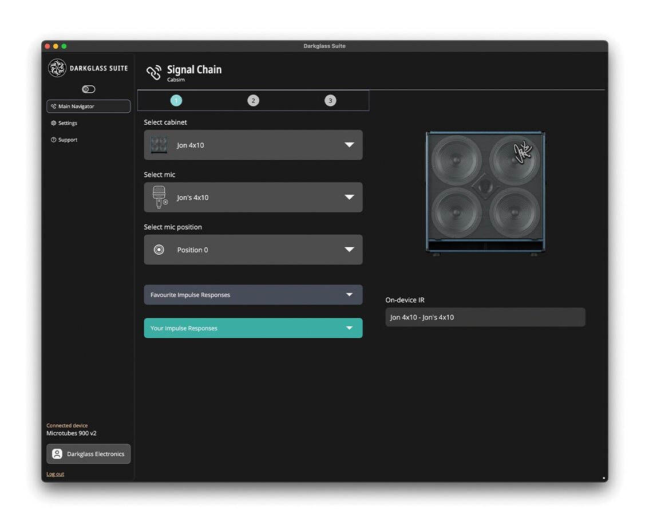Click the Jon 4x10 cabinet thumbnail icon
The width and height of the screenshot is (645, 521).
pos(159,145)
